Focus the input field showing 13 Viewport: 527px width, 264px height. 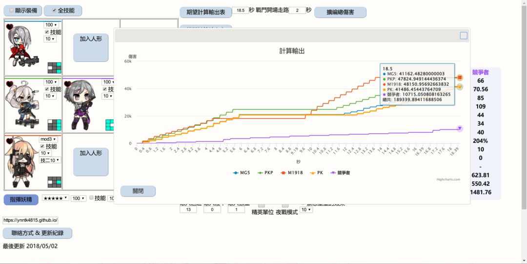click(188, 209)
